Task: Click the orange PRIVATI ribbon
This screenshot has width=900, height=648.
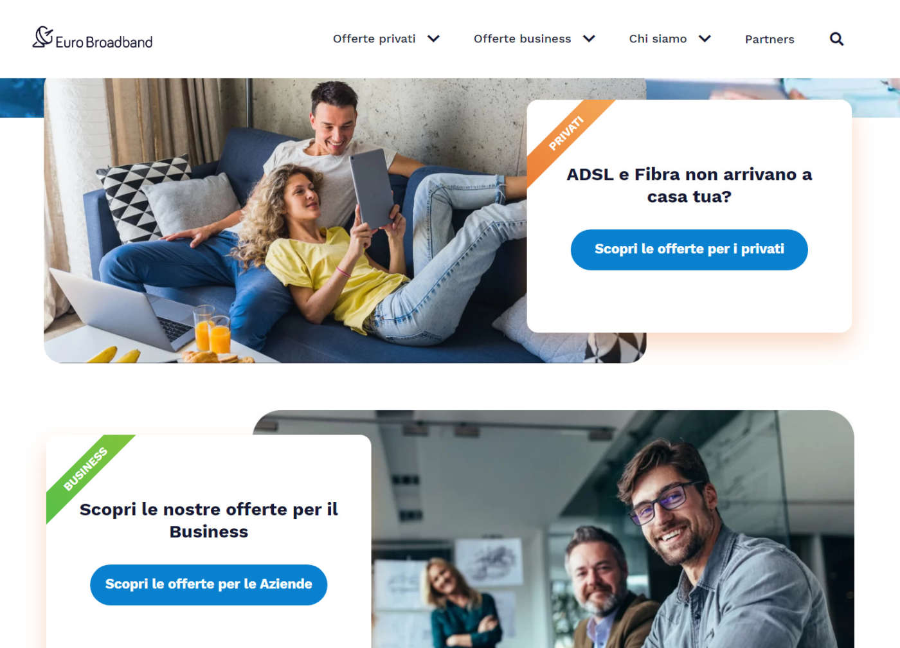Action: (567, 134)
